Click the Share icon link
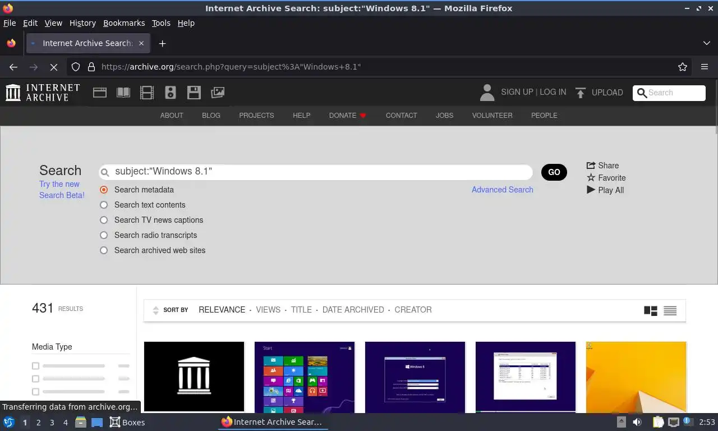The height and width of the screenshot is (431, 718). (602, 166)
